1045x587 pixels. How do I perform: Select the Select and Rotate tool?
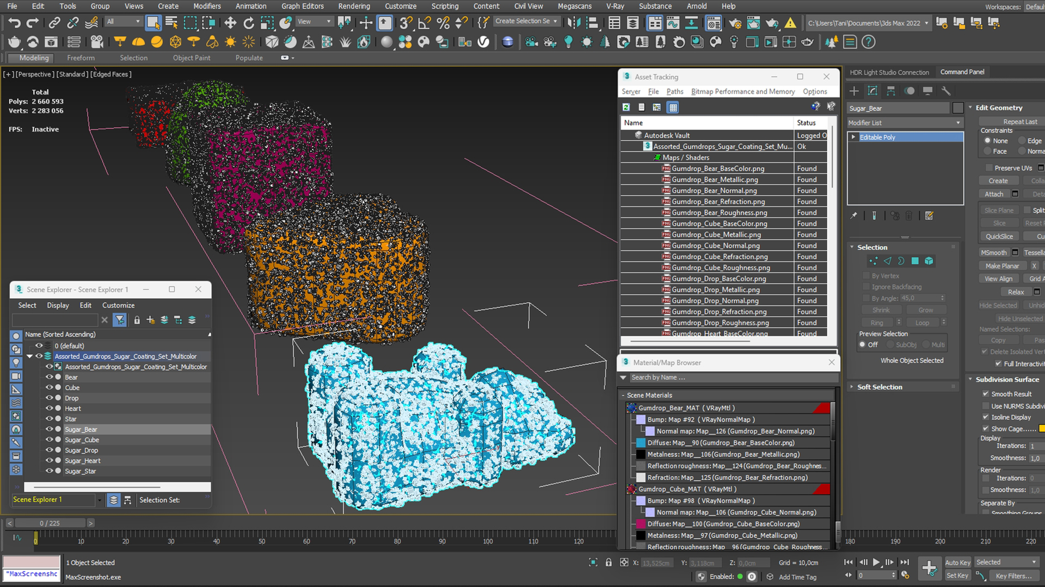coord(249,22)
